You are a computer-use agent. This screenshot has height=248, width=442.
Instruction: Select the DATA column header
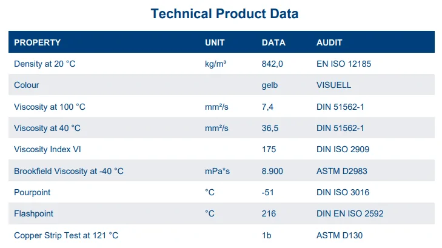click(273, 42)
